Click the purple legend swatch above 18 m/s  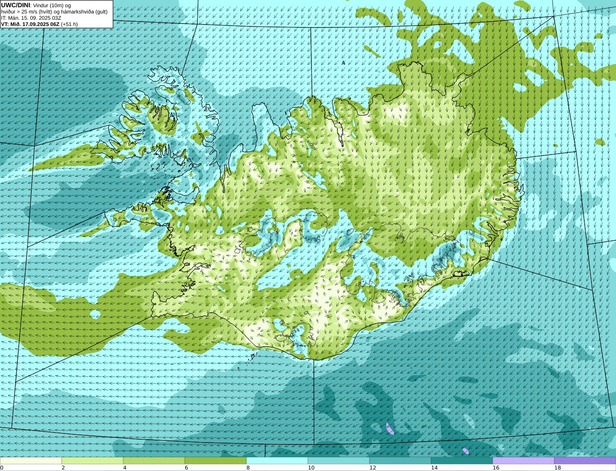click(585, 460)
